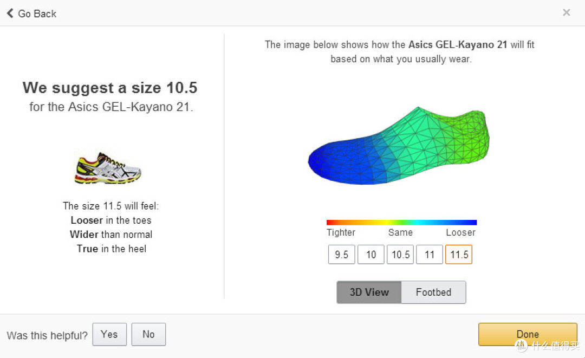Image resolution: width=585 pixels, height=358 pixels.
Task: Switch to the 3D View tab
Action: coord(369,292)
